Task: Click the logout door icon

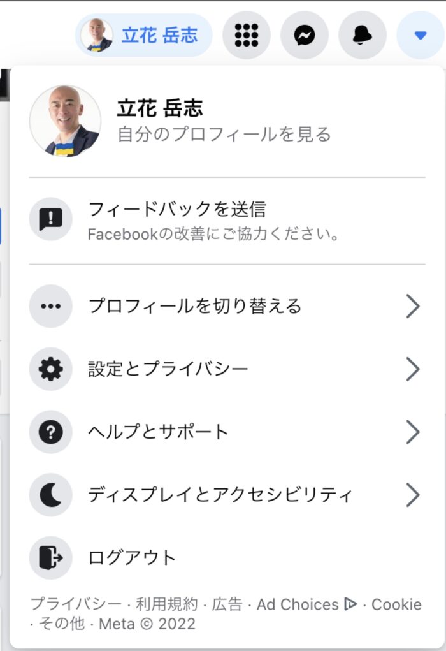Action: (x=50, y=557)
